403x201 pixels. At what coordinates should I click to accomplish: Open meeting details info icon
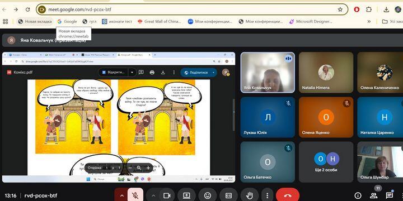358,196
